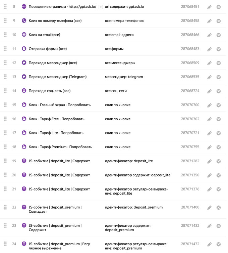Delete the Тариф Free click goal
The width and height of the screenshot is (228, 253).
click(219, 119)
